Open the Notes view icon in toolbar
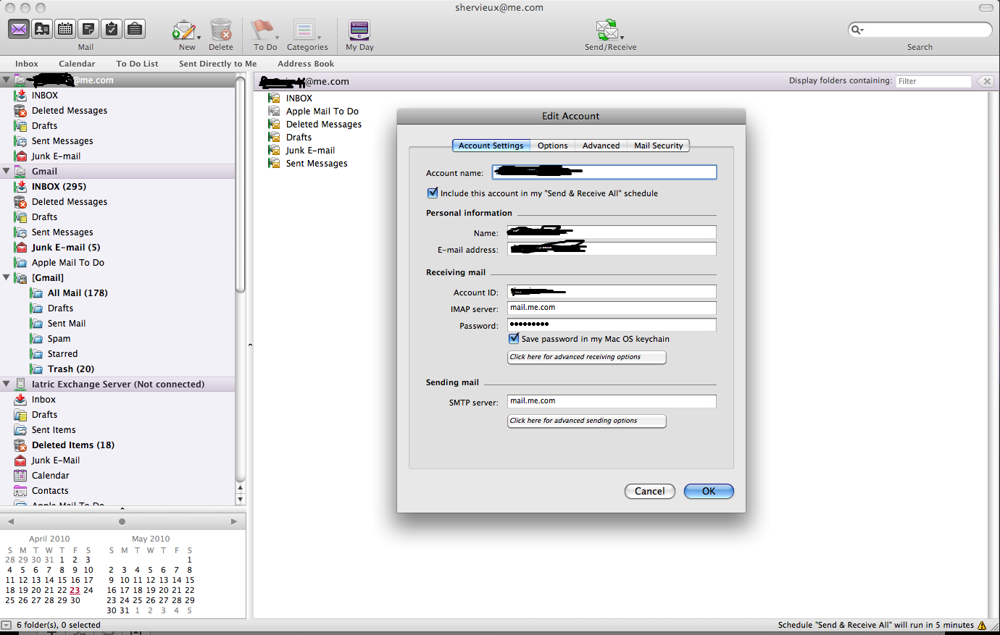 pos(88,29)
